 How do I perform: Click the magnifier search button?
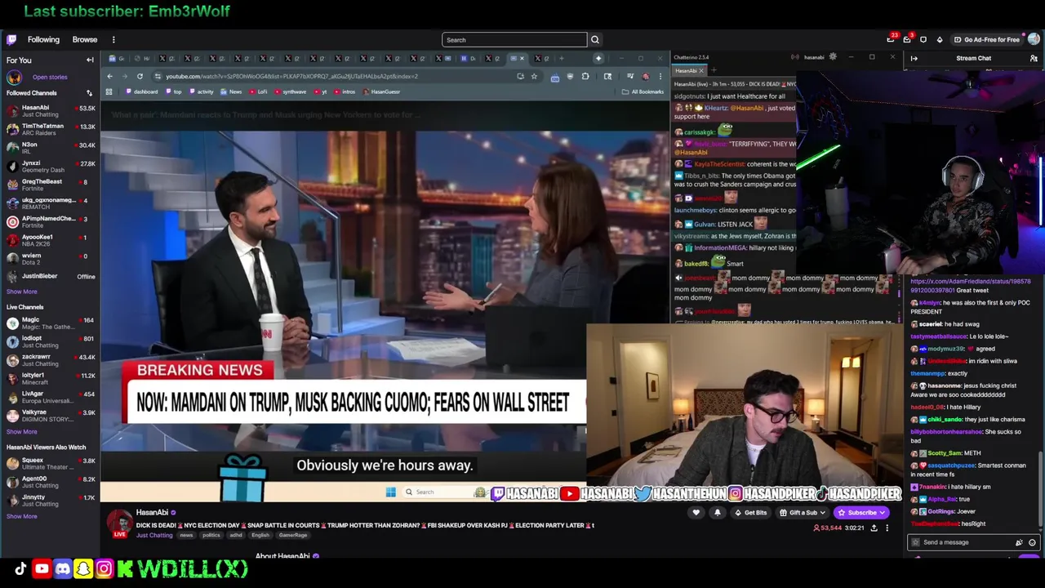point(594,39)
